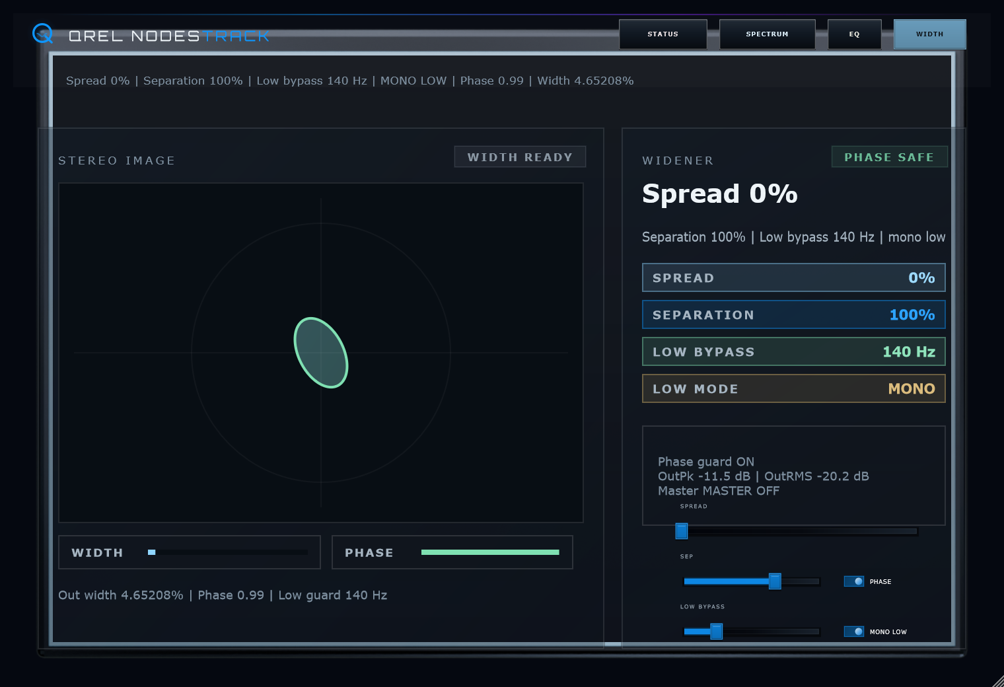Viewport: 1004px width, 687px height.
Task: Toggle the PHASE switch
Action: tap(854, 581)
